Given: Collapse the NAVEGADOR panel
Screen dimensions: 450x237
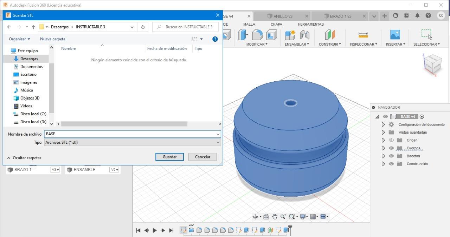Looking at the screenshot, I should (374, 107).
